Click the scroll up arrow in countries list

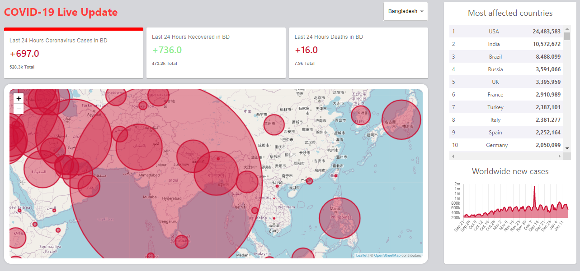567,28
